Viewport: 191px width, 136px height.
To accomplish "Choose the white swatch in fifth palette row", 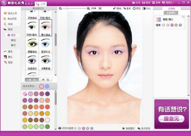I will click(x=47, y=120).
